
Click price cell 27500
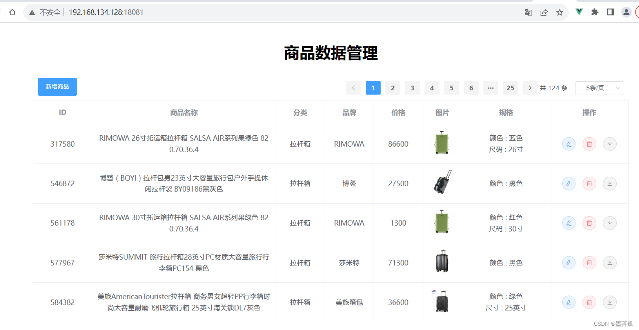pyautogui.click(x=398, y=183)
